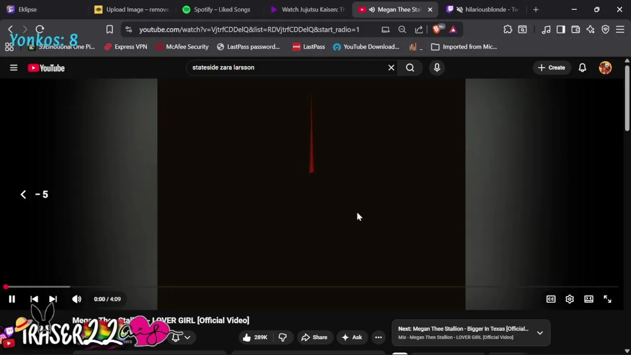
Task: Open the apps grid in bookmarks bar
Action: [9, 47]
